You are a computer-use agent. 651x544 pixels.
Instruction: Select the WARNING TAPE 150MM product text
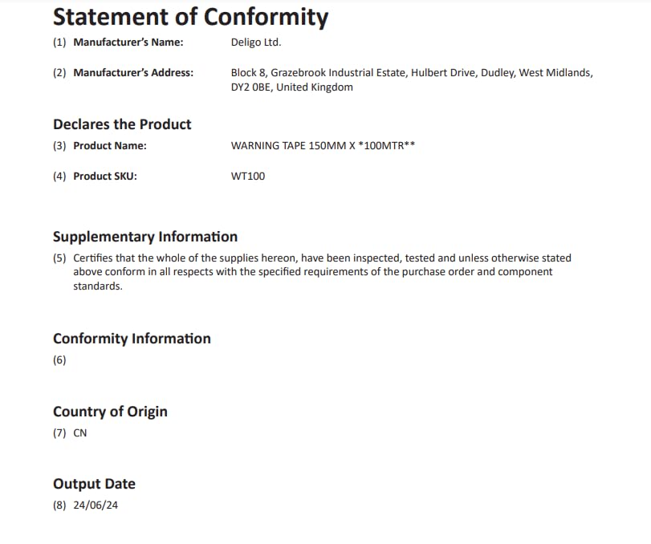pos(323,146)
